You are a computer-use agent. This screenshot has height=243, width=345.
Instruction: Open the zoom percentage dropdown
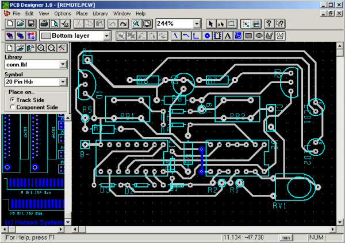tap(197, 23)
